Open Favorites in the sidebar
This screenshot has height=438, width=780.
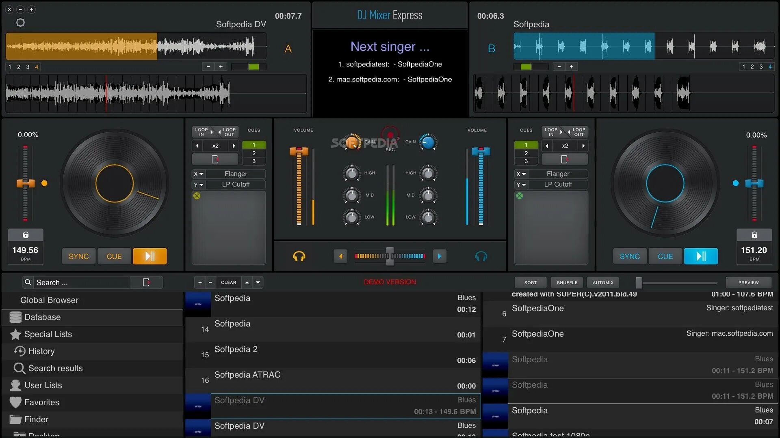pyautogui.click(x=41, y=402)
